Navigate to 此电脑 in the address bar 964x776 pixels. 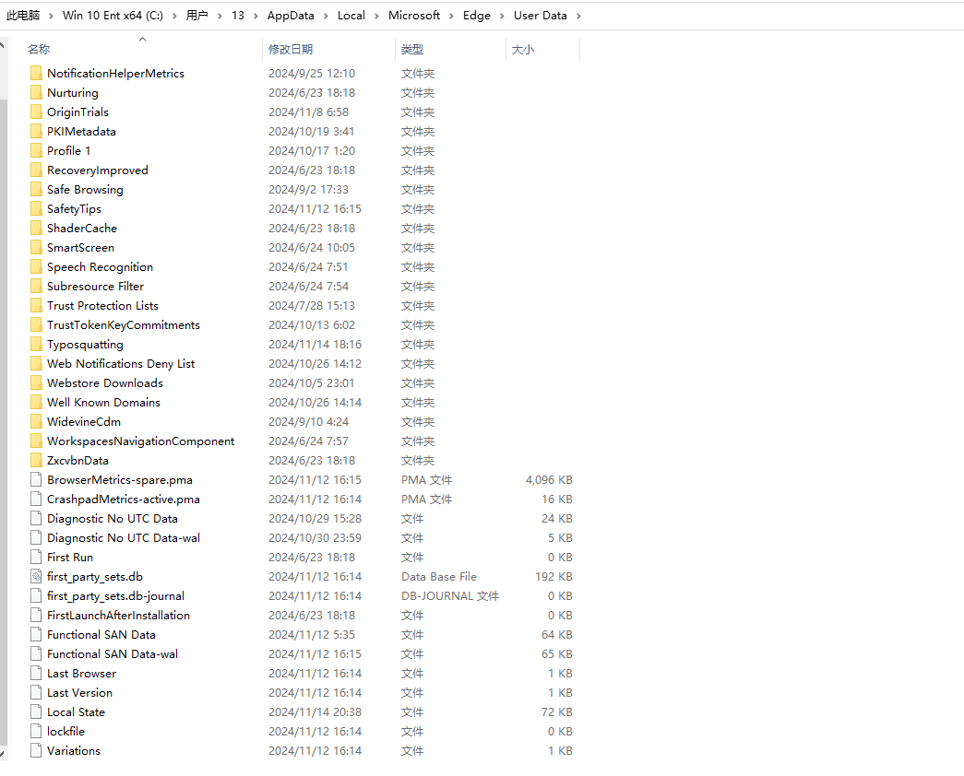click(x=23, y=16)
